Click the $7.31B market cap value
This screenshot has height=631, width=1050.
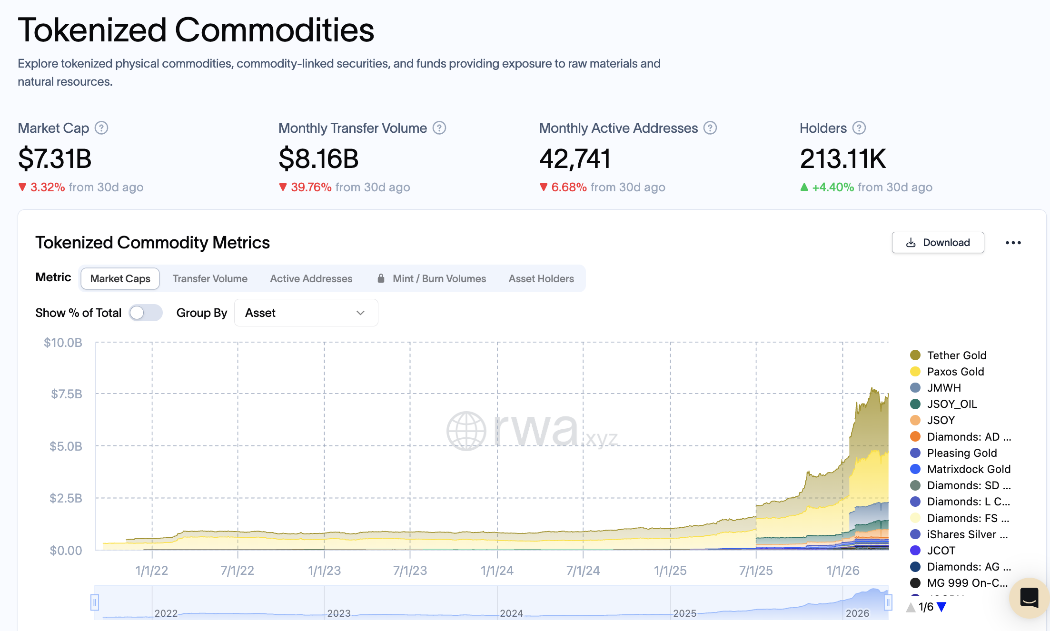click(x=55, y=159)
